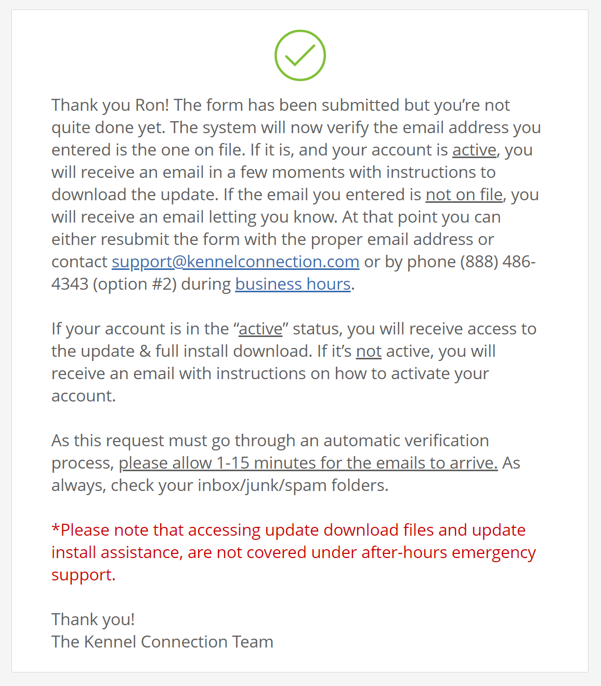Click the "(option #2)" text

[135, 284]
